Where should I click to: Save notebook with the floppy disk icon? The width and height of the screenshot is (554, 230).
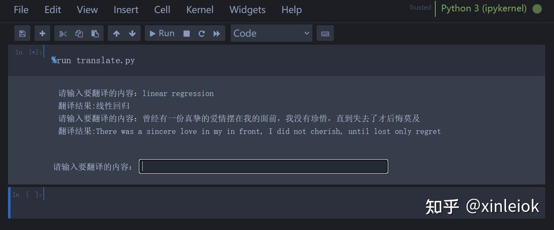click(22, 33)
